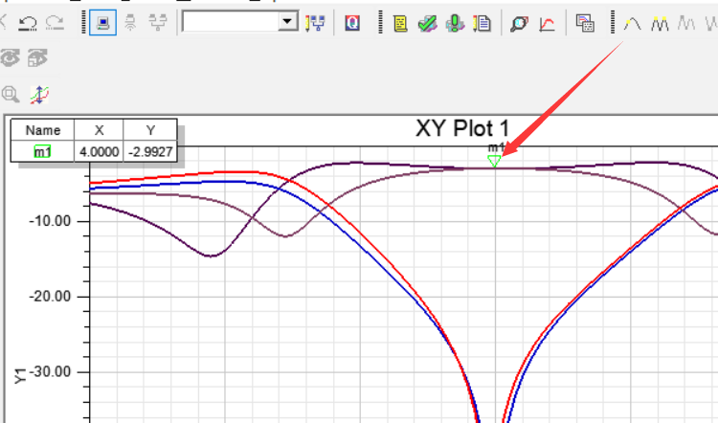Click the grayed Redo arrow icon
Viewport: 718px width, 423px height.
click(x=56, y=22)
